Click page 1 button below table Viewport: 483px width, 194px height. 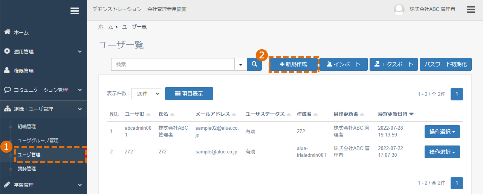[457, 183]
